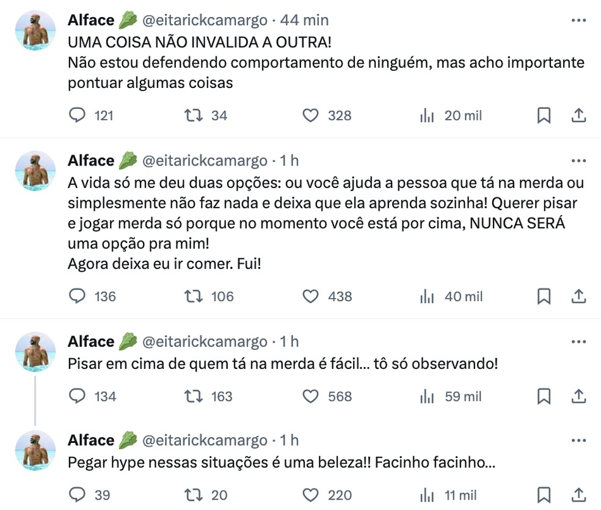
Task: Click the retweet icon on the 'A vida' tweet
Action: 192,296
